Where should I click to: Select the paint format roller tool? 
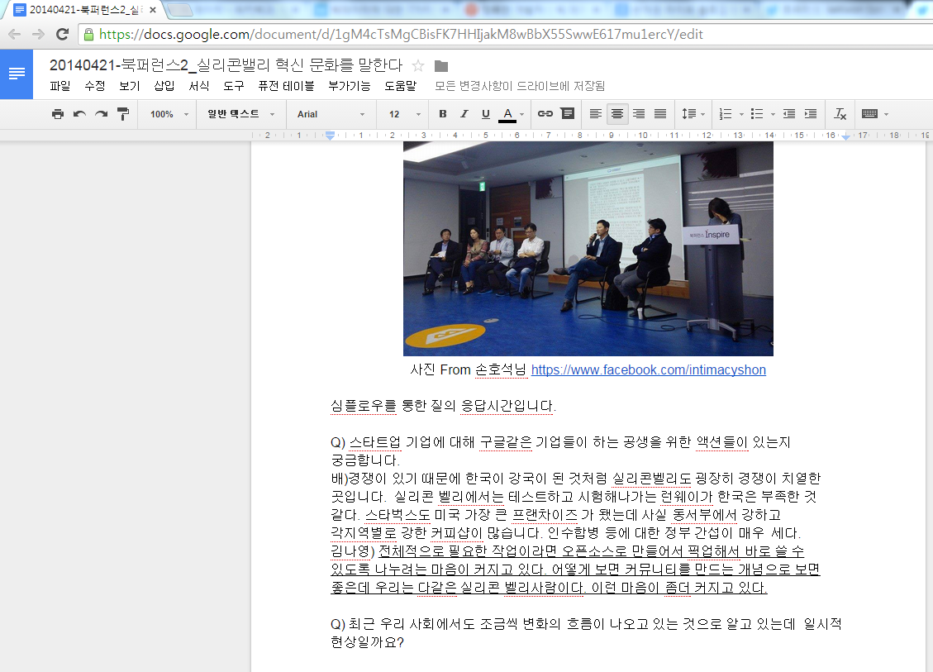tap(123, 114)
